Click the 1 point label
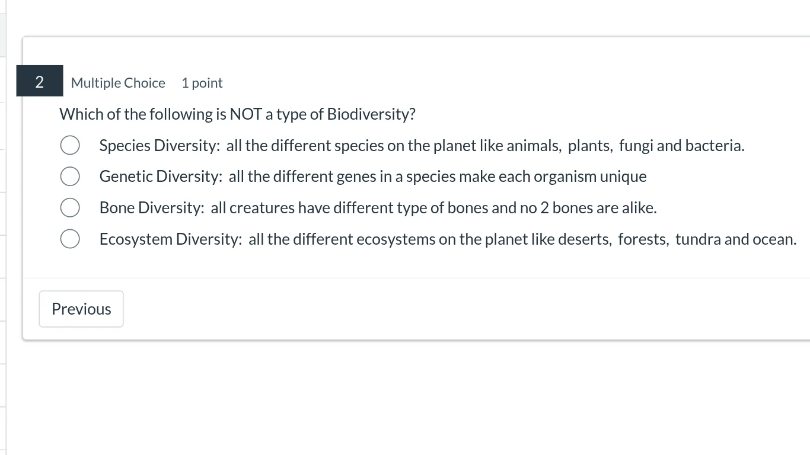810x455 pixels. (202, 83)
